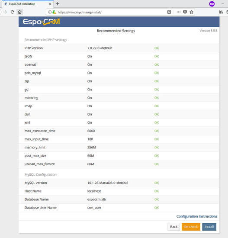
Task: Click the 'Recommended Settings' heading
Action: 116,31
